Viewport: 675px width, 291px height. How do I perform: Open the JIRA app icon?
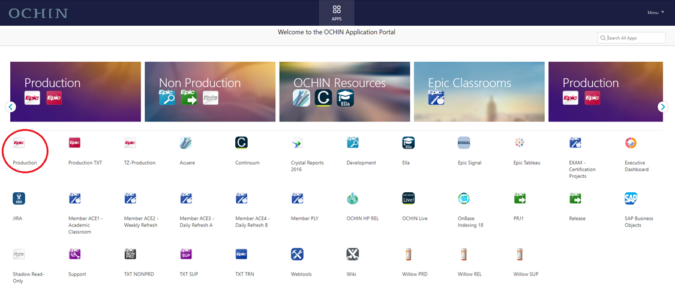(19, 199)
